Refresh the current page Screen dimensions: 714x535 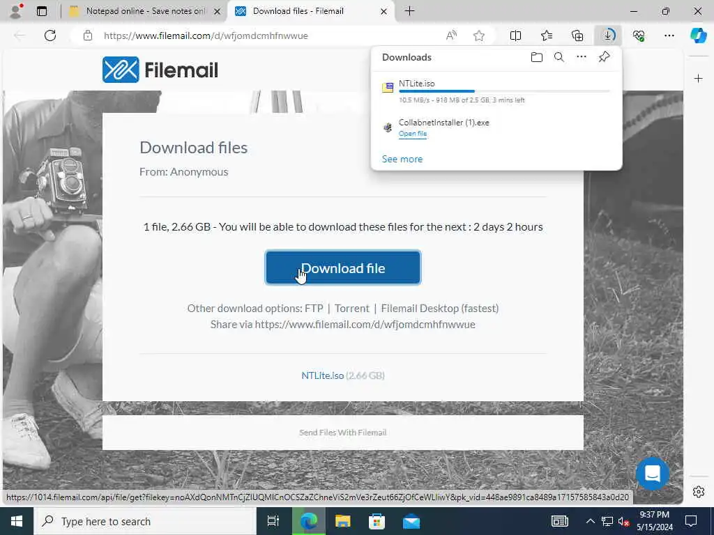pos(50,36)
